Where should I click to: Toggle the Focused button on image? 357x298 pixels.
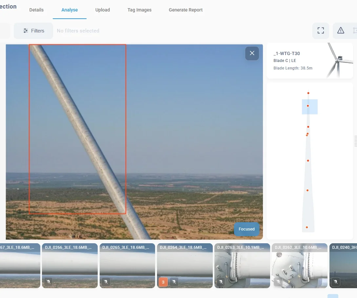coord(247,229)
